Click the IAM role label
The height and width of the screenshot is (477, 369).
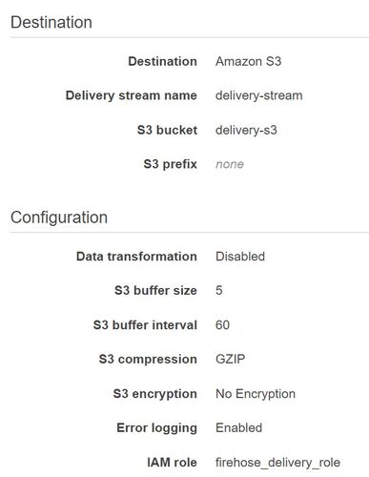pyautogui.click(x=172, y=463)
